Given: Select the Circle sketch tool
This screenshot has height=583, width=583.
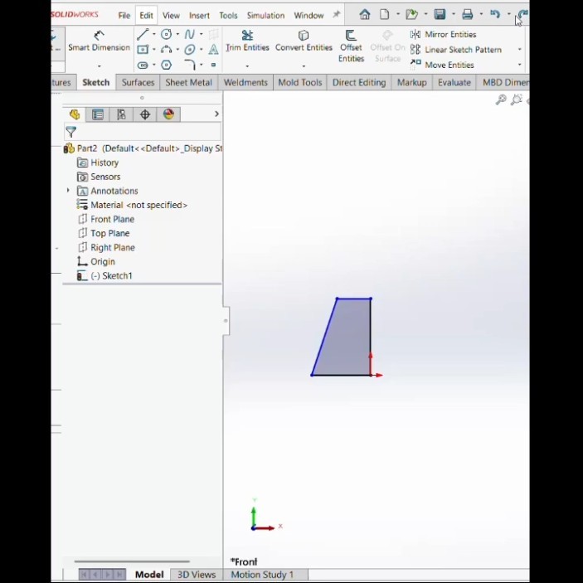Looking at the screenshot, I should 166,35.
